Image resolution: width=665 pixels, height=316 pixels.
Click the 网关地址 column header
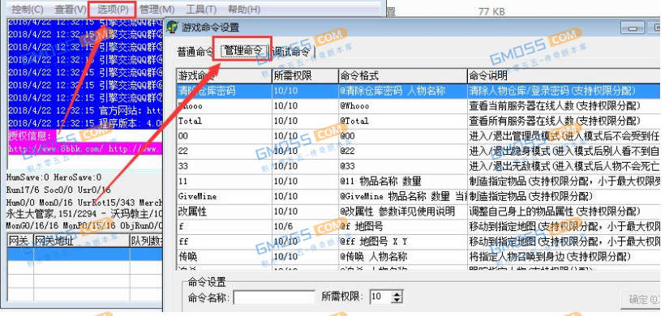(81, 241)
